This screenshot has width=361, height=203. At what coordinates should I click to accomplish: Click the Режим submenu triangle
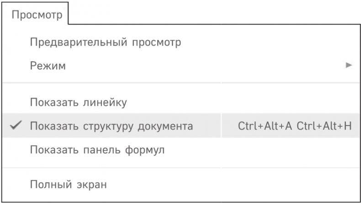(349, 66)
